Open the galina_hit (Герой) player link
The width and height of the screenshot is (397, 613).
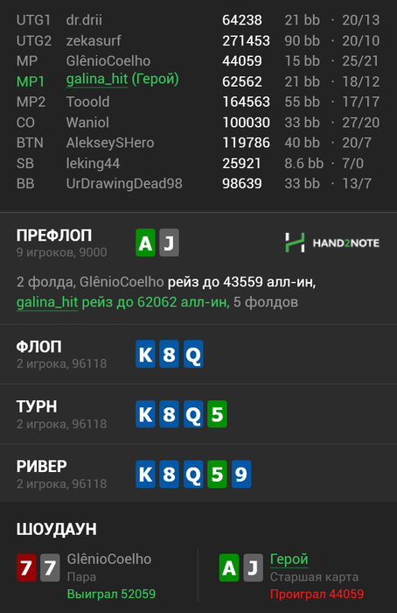(x=122, y=80)
